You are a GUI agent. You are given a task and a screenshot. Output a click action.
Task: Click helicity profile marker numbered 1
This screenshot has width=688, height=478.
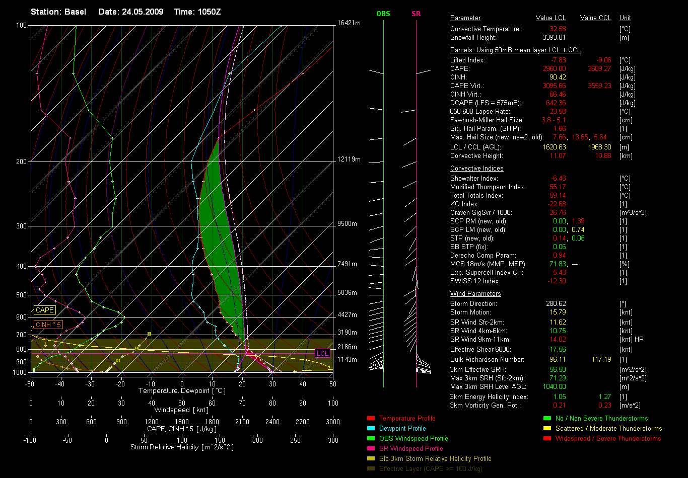tap(118, 360)
